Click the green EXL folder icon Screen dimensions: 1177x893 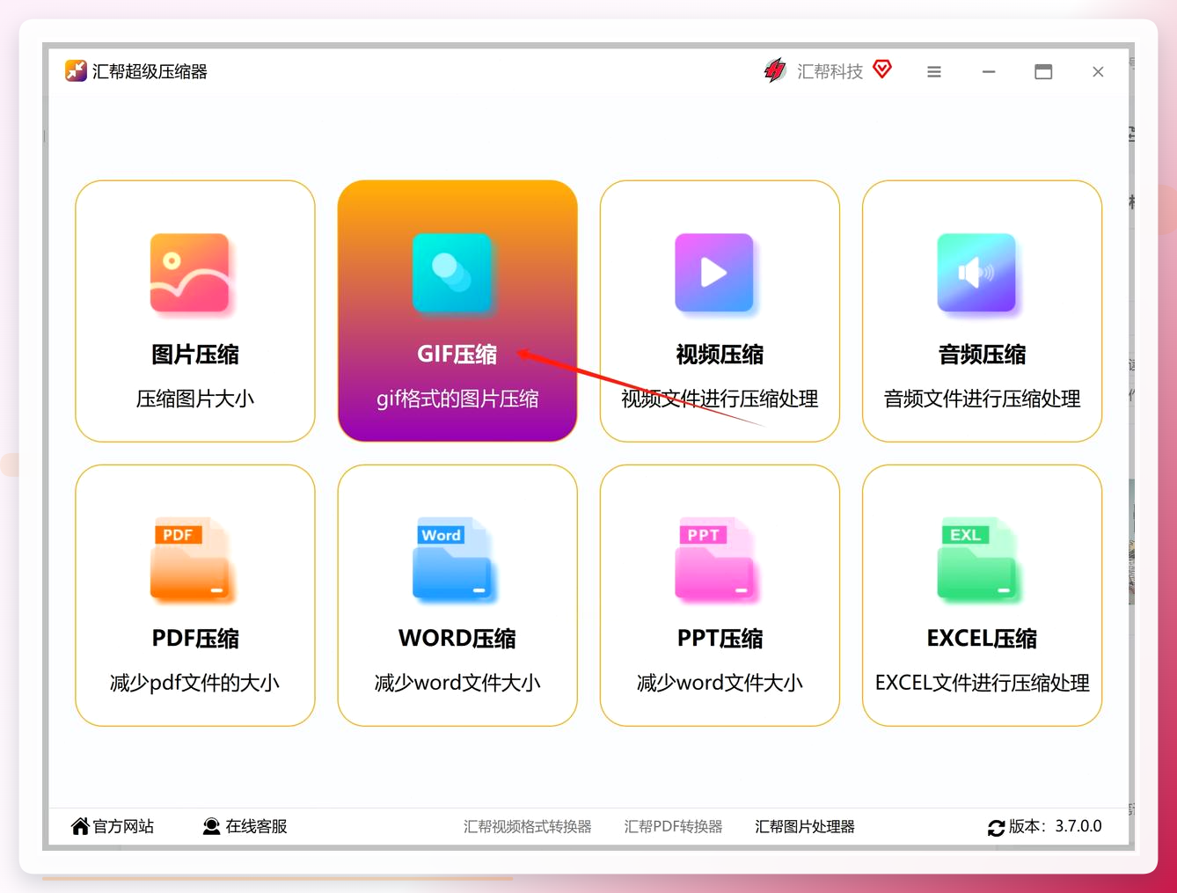977,559
